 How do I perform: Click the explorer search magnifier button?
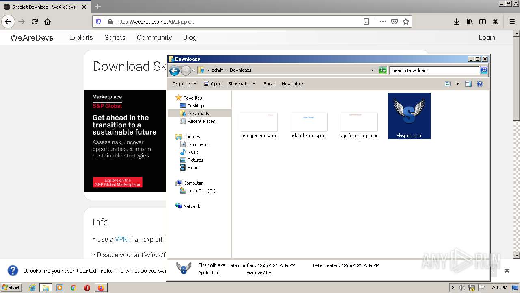[x=483, y=70]
